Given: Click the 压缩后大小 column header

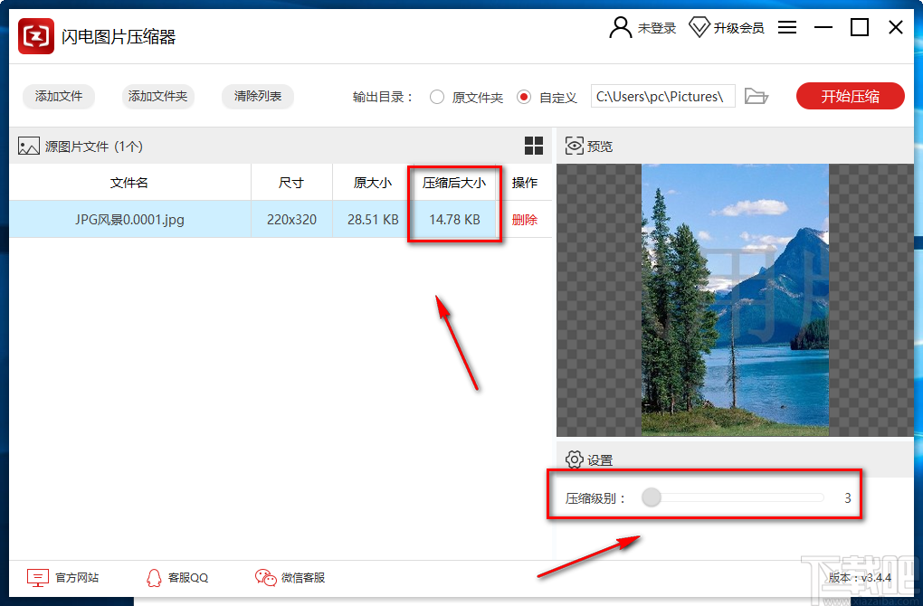Looking at the screenshot, I should [x=454, y=183].
